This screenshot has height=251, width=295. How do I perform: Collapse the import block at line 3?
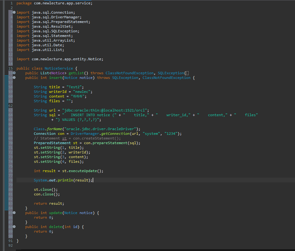click(14, 12)
